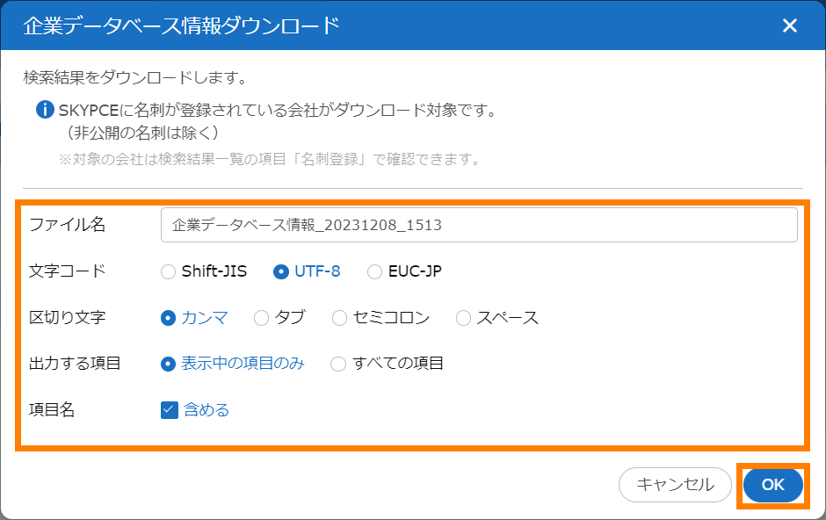Select 表示中の項目のみ output option
This screenshot has width=826, height=520.
click(x=169, y=364)
